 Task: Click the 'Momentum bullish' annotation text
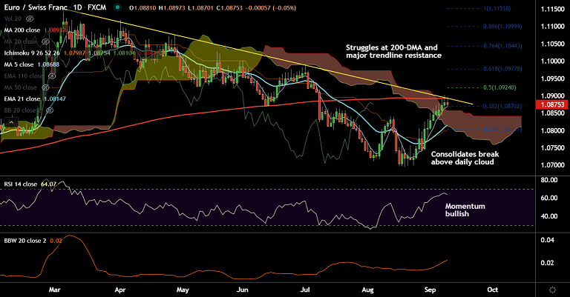point(465,210)
